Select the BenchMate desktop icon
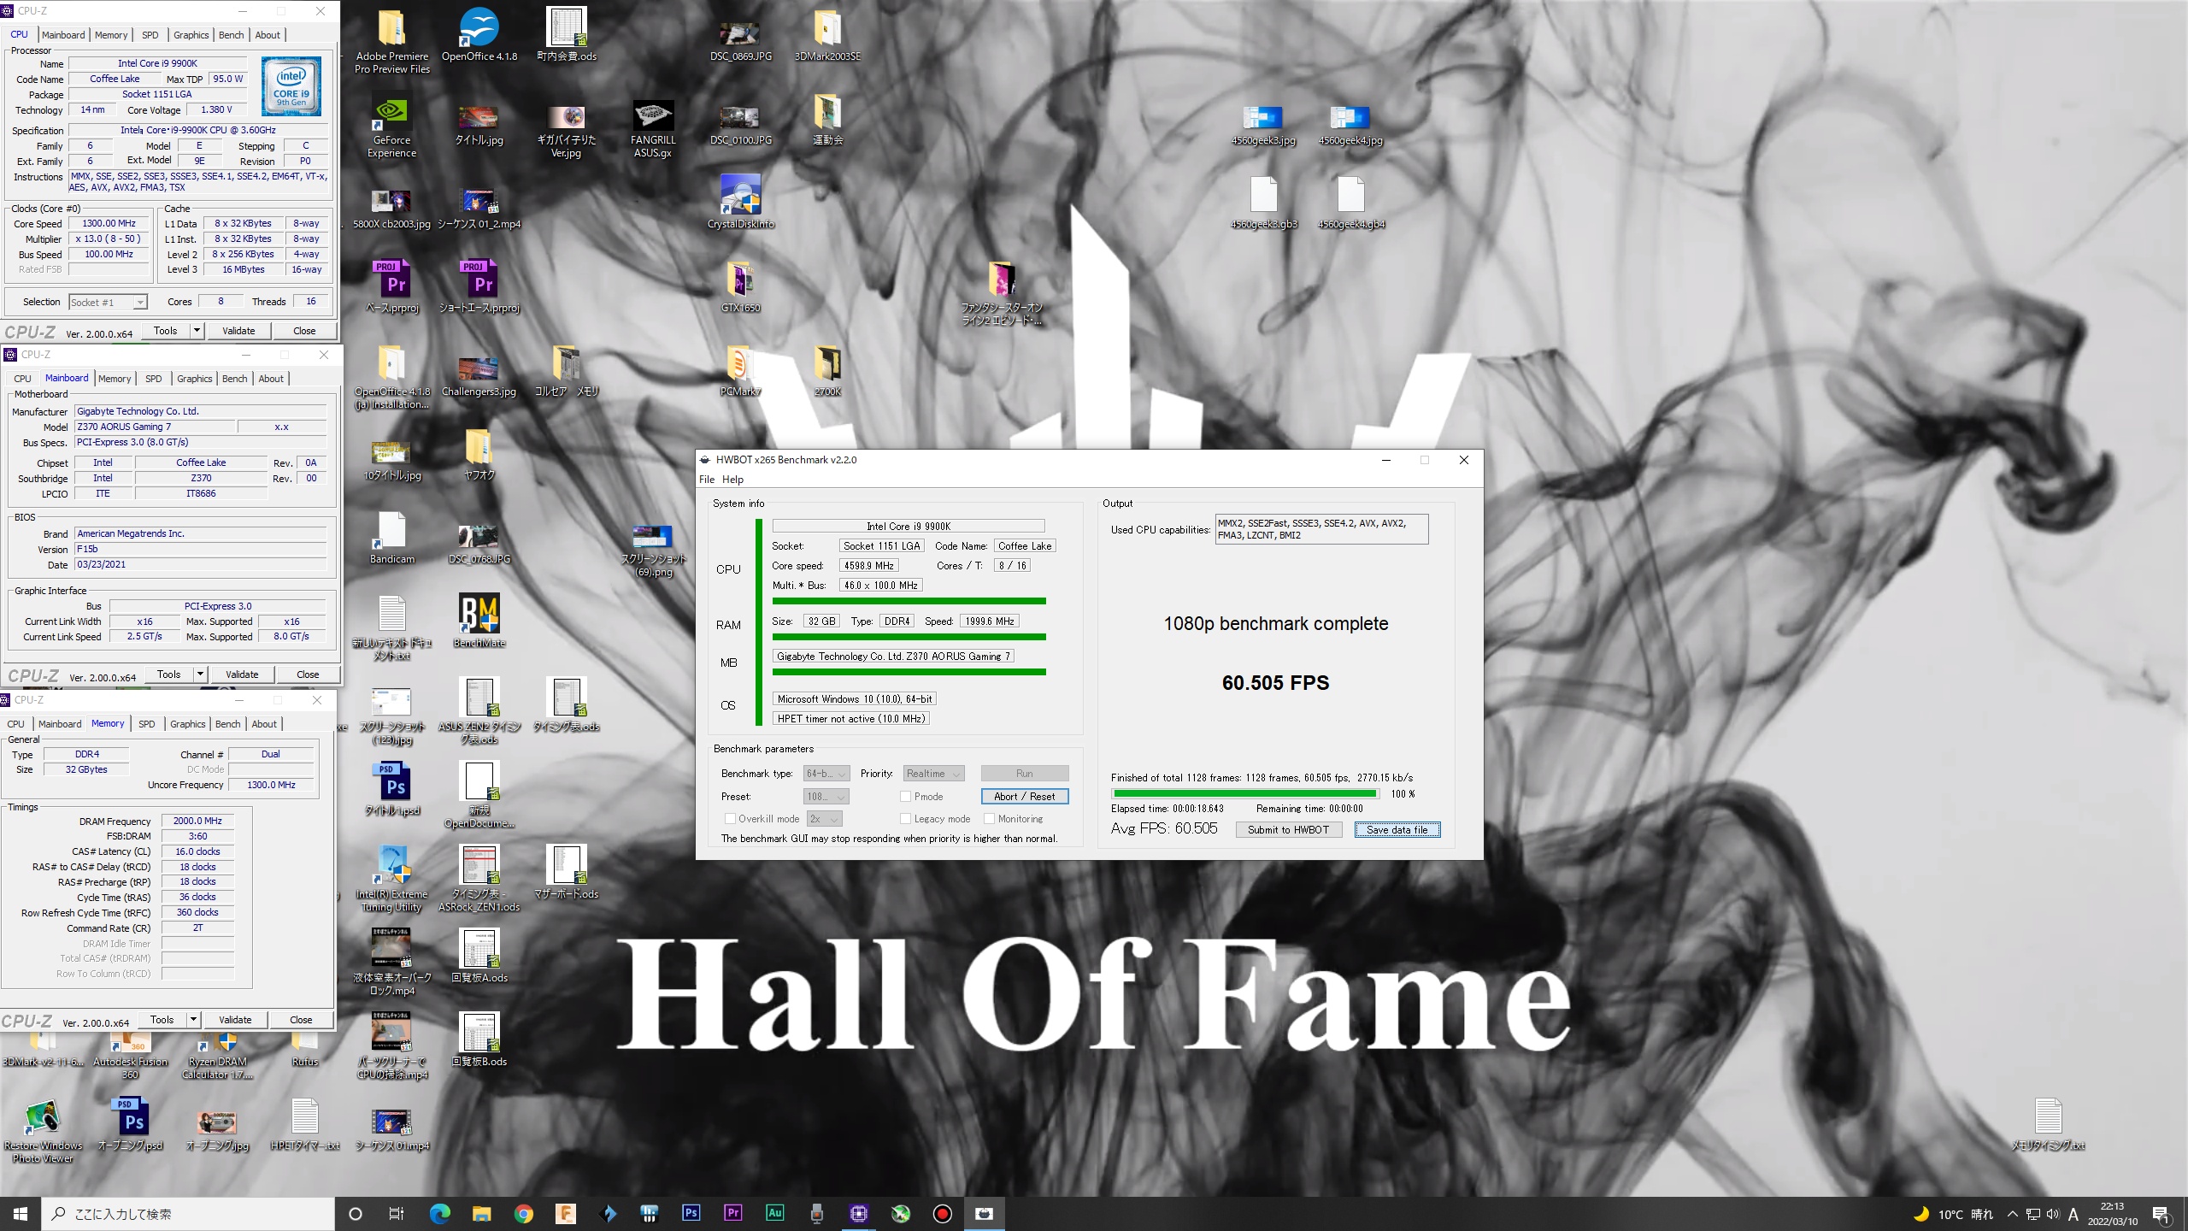 tap(479, 621)
